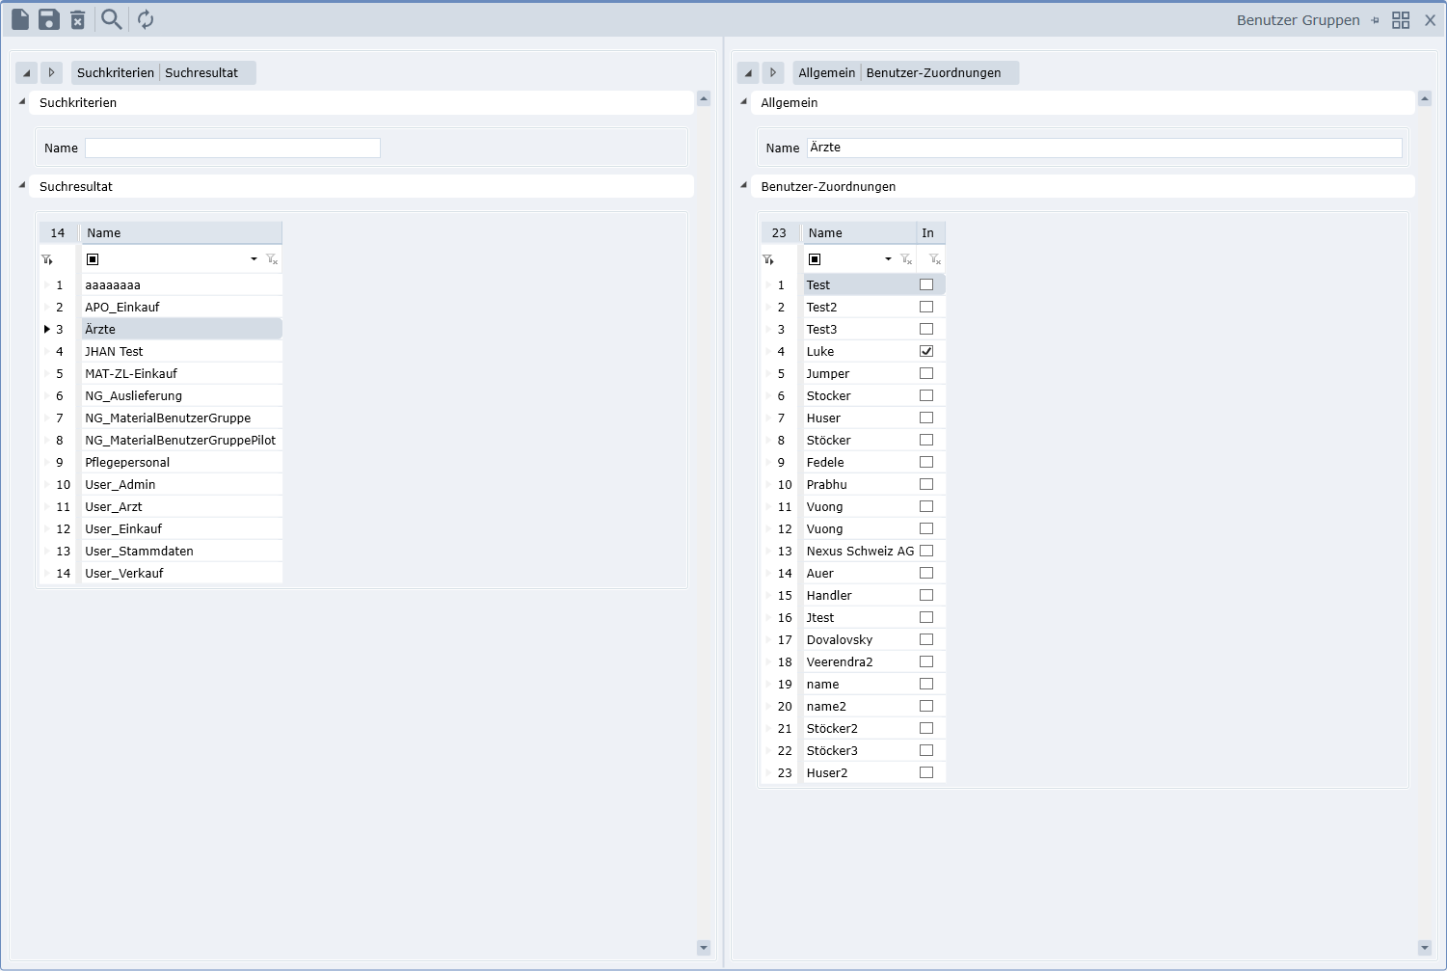The width and height of the screenshot is (1447, 971).
Task: Open the window grid layout icon
Action: (x=1401, y=20)
